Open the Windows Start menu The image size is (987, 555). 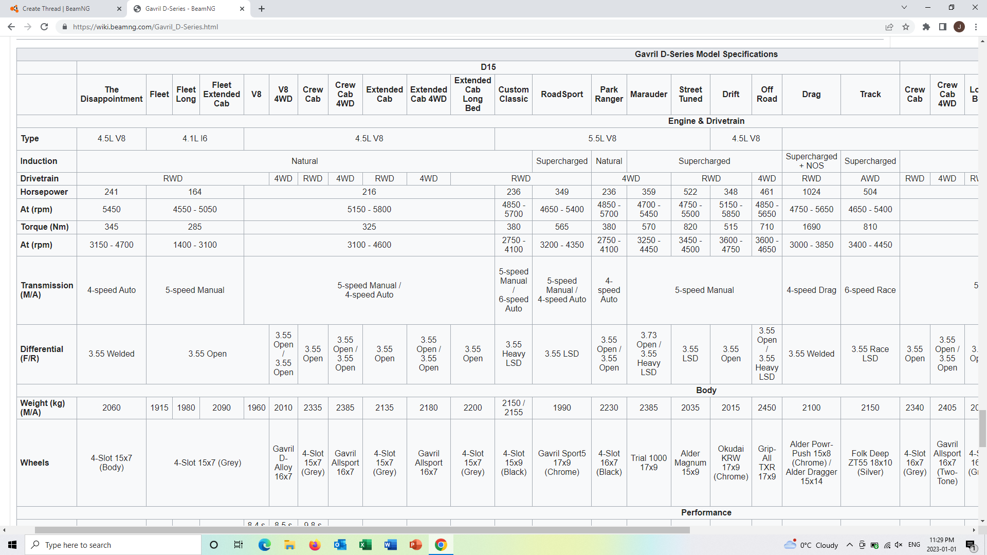coord(12,545)
